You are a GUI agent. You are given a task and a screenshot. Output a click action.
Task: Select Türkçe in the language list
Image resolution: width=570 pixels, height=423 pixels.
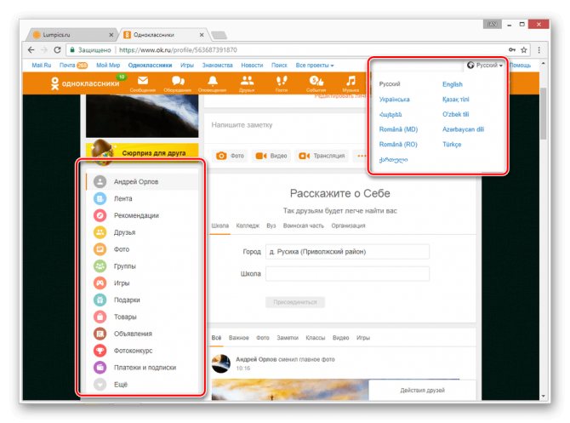(x=452, y=145)
